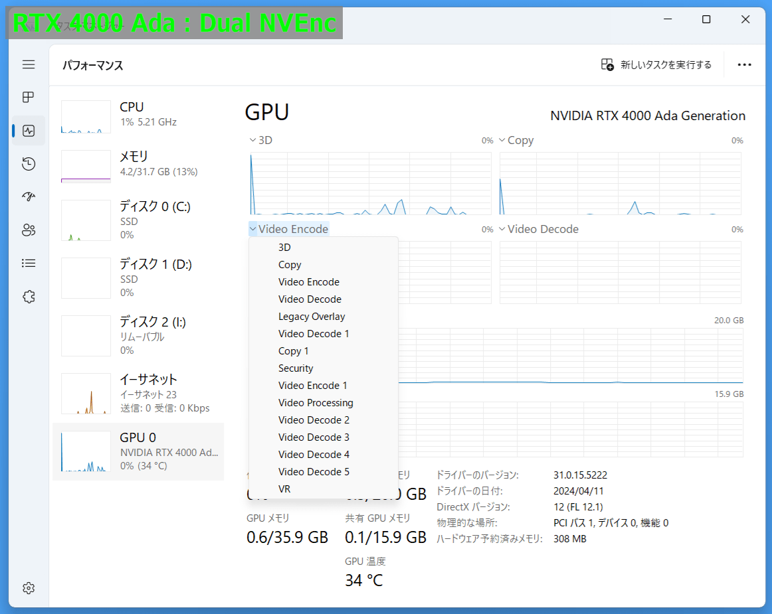Viewport: 772px width, 614px height.
Task: Click the Copy engine usage graph
Action: click(621, 183)
